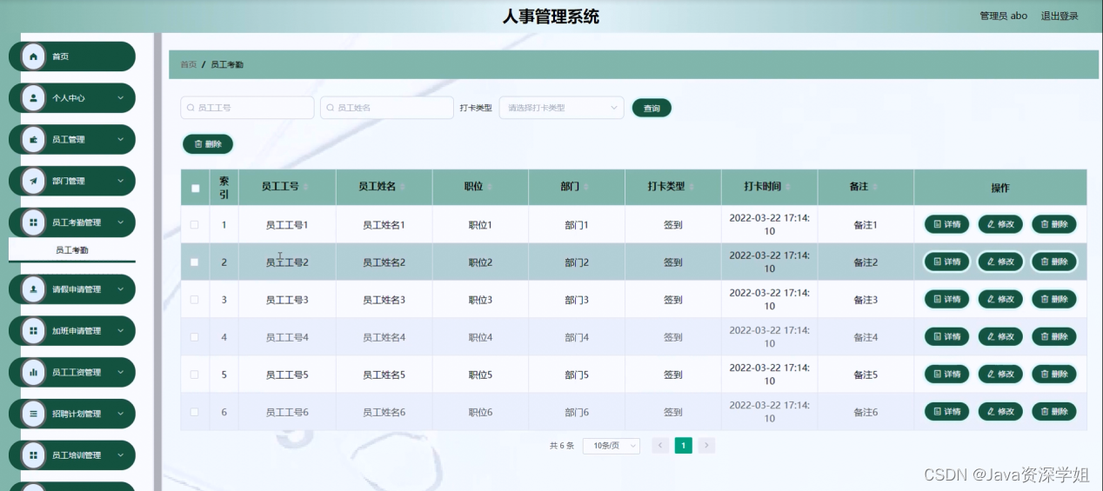Sort the table by the 员工姓名 column arrows
1103x491 pixels.
pyautogui.click(x=403, y=188)
